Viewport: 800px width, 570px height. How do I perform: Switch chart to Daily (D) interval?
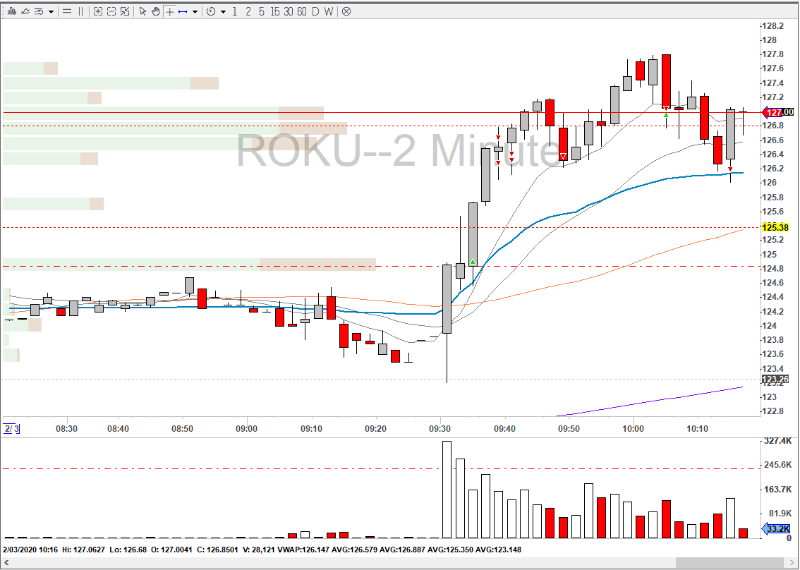[315, 11]
